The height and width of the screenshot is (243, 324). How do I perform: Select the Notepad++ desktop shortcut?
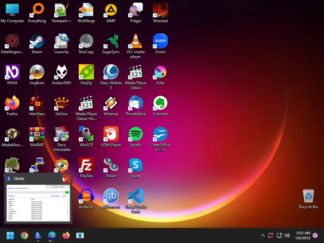[61, 13]
